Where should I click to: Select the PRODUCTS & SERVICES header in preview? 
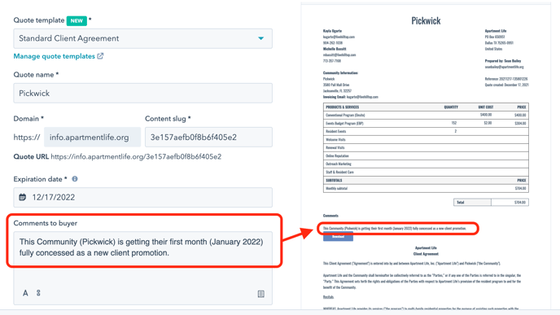[342, 107]
